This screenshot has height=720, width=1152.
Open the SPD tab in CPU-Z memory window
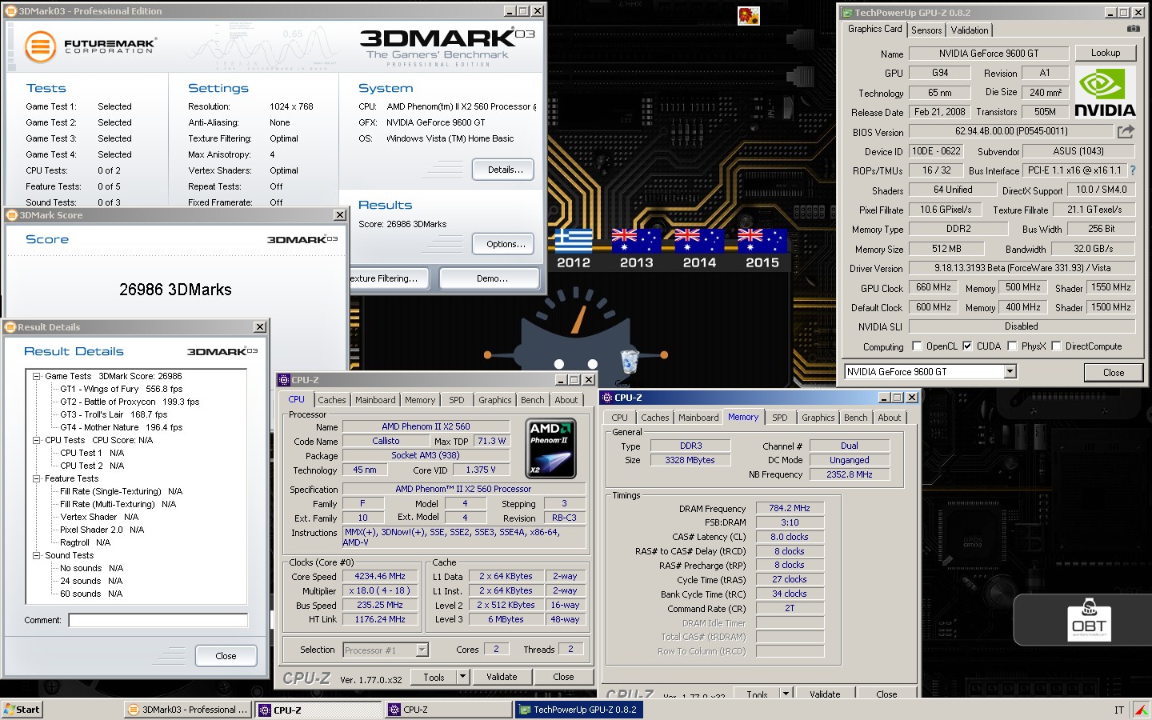pyautogui.click(x=780, y=418)
